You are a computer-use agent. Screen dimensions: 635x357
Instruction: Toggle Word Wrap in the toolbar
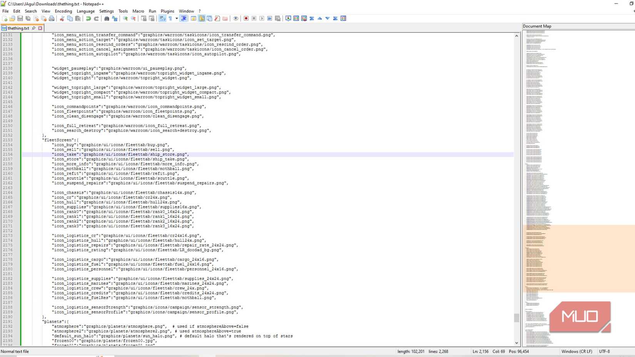(162, 18)
